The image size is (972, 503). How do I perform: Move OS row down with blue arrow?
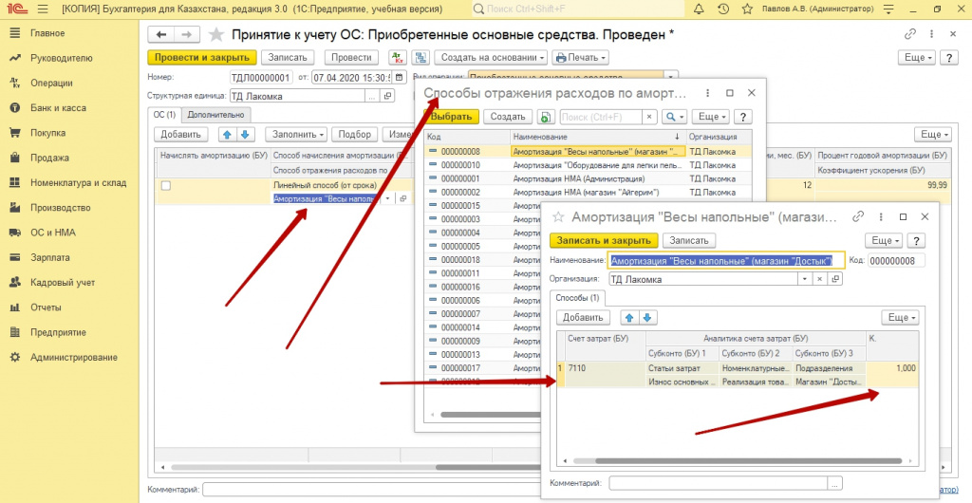pyautogui.click(x=244, y=135)
